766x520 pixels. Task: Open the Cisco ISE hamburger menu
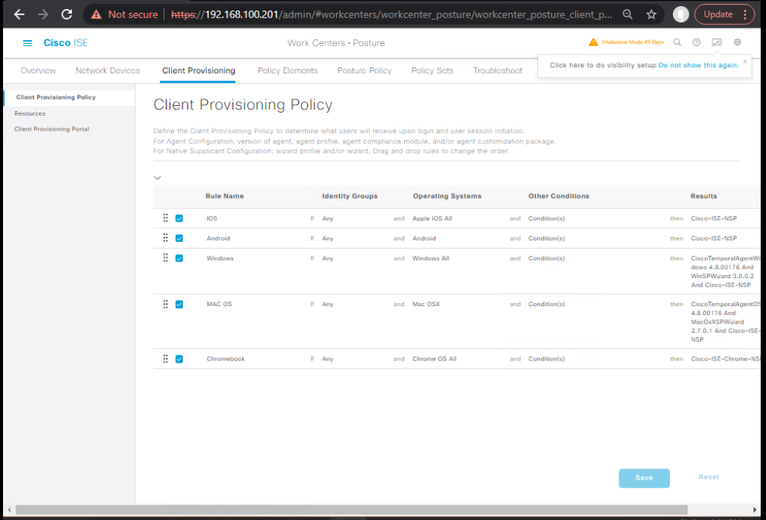(27, 43)
